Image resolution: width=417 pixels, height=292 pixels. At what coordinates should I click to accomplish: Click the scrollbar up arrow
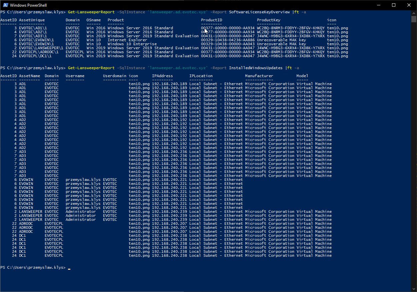(414, 13)
